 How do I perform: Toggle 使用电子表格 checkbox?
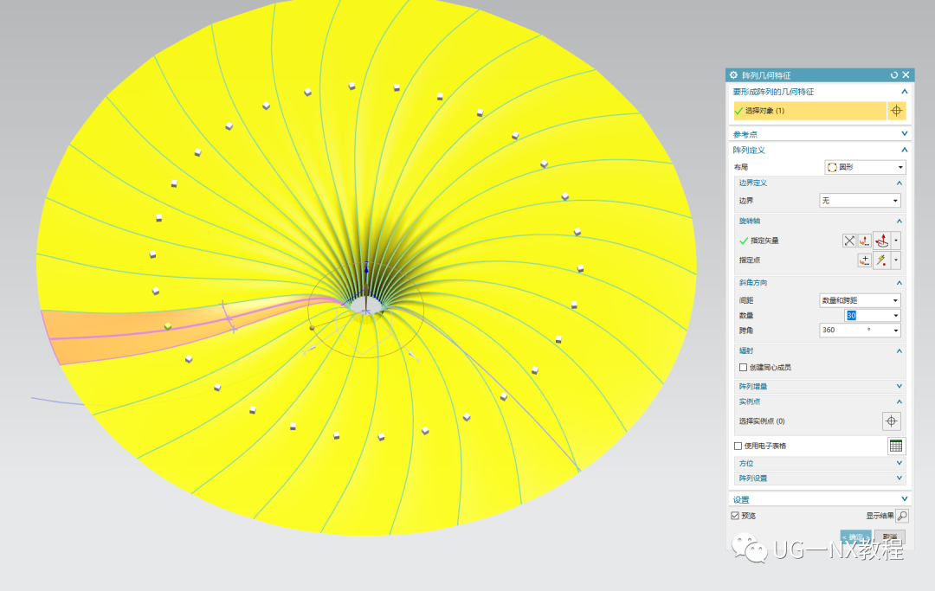[738, 446]
